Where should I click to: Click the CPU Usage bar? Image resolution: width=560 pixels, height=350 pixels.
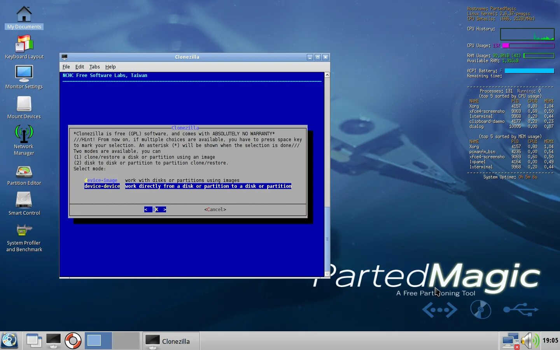[528, 45]
